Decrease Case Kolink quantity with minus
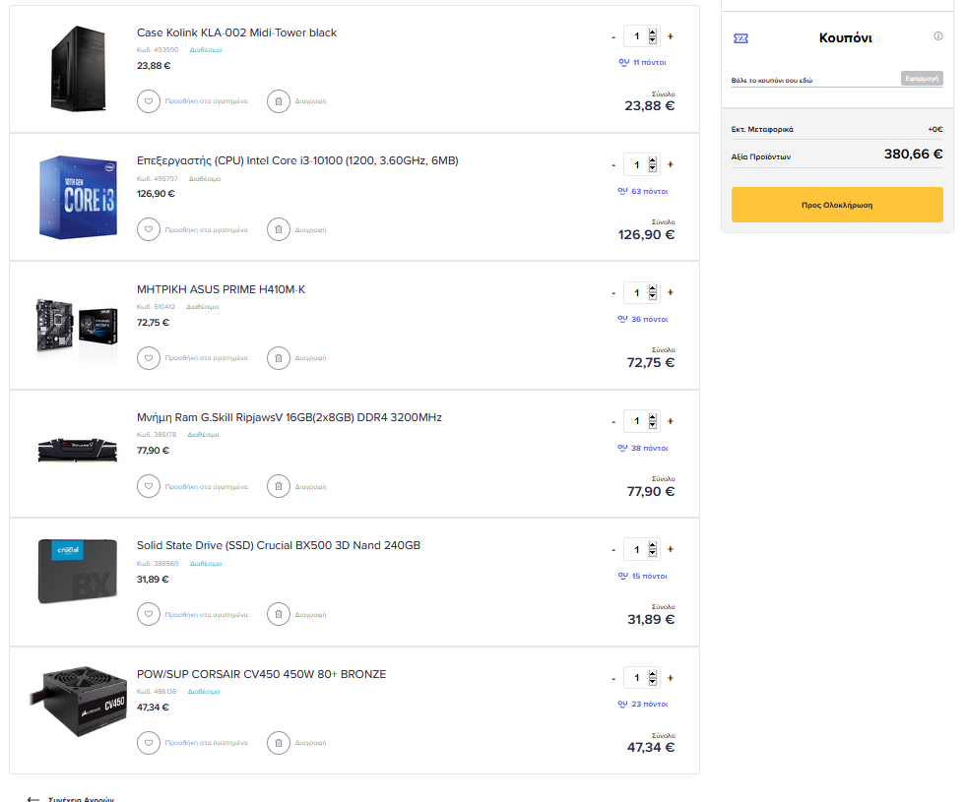The height and width of the screenshot is (802, 966). click(x=613, y=37)
